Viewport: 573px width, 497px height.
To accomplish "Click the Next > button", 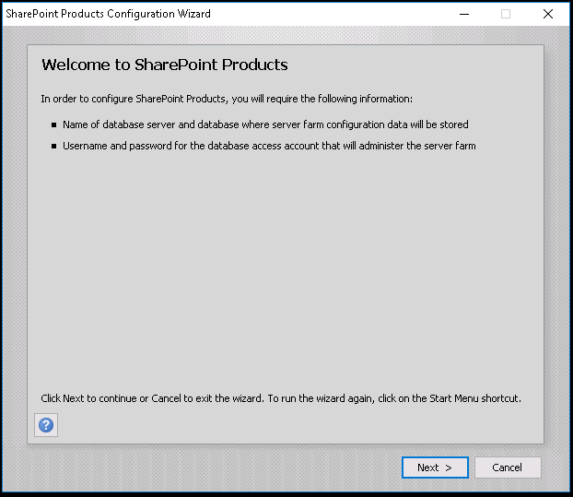I will [435, 467].
